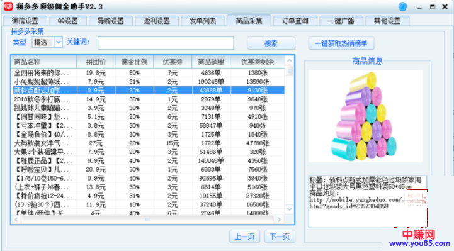Image resolution: width=454 pixels, height=251 pixels.
Task: Switch to the 发单列表 tab
Action: pyautogui.click(x=203, y=21)
